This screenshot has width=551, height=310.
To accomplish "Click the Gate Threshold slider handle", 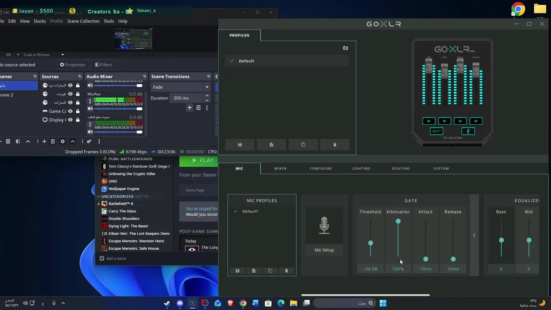I will [x=371, y=243].
